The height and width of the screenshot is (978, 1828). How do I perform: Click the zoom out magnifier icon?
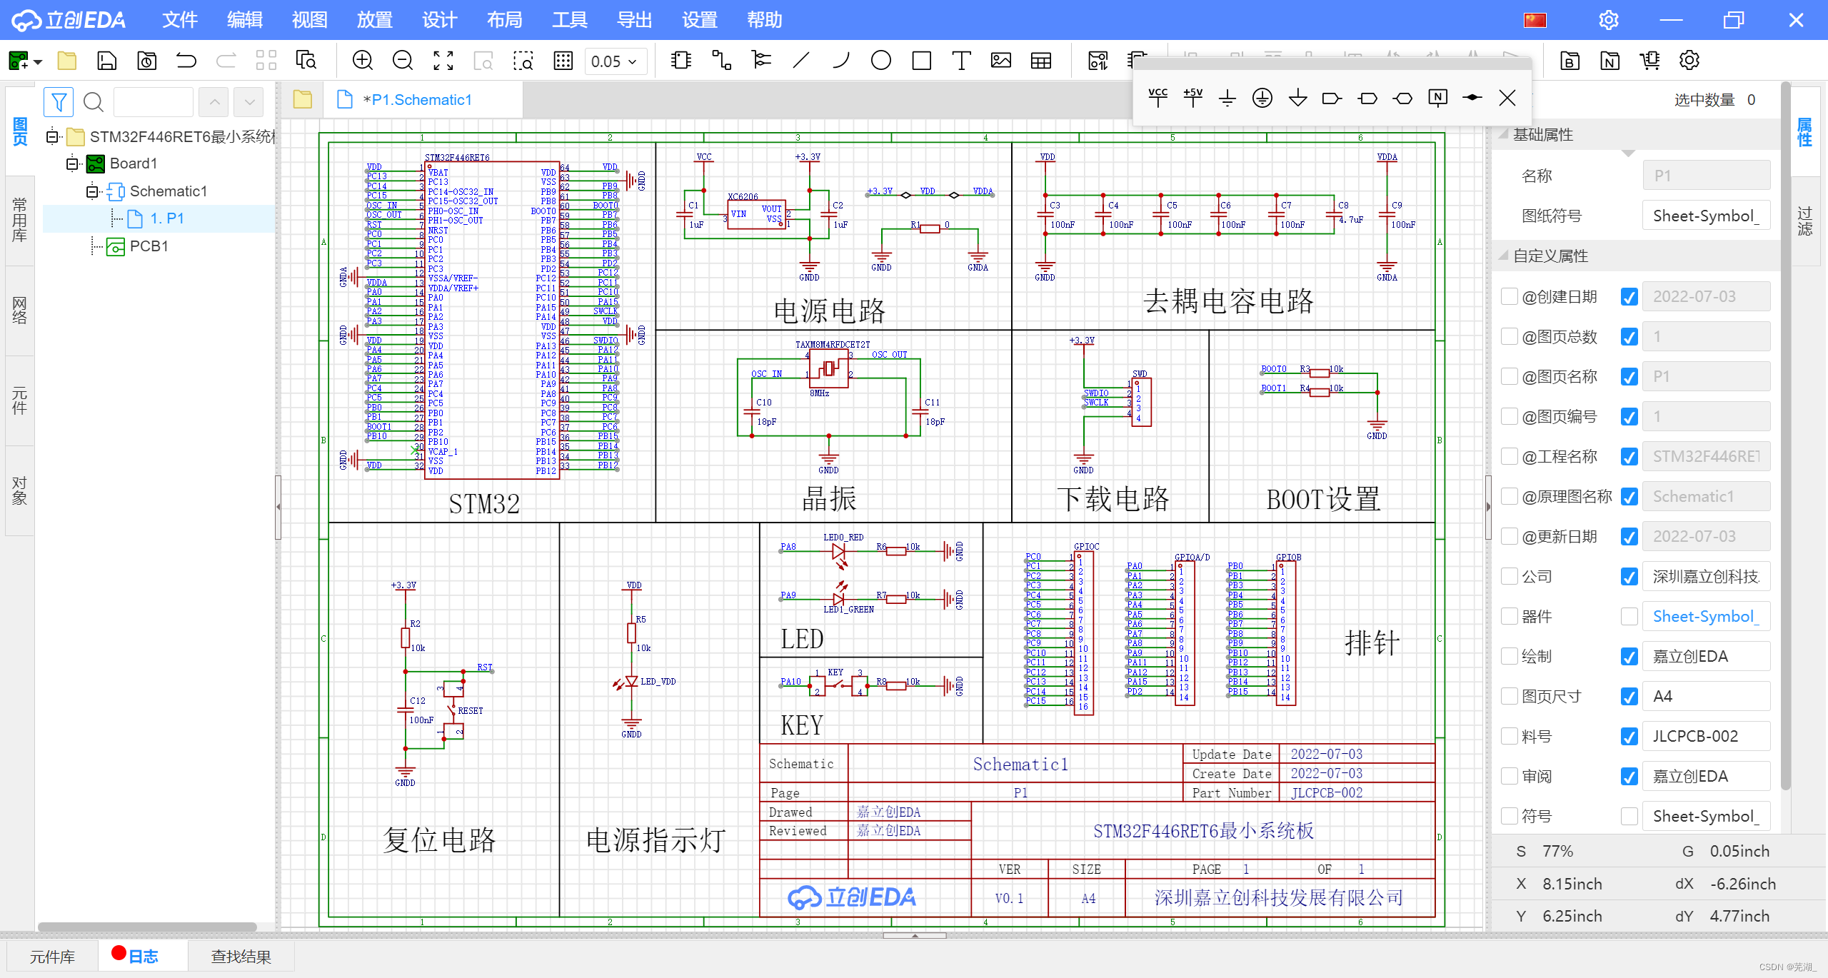point(403,61)
